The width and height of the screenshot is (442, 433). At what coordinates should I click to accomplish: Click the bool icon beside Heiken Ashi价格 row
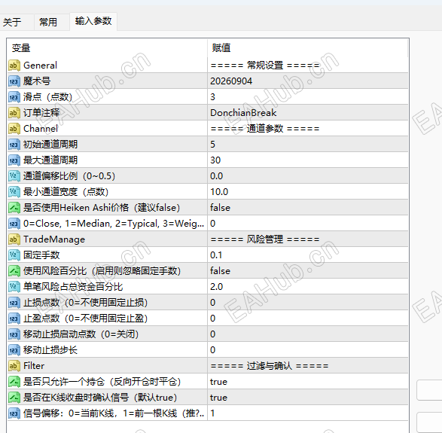pos(14,208)
